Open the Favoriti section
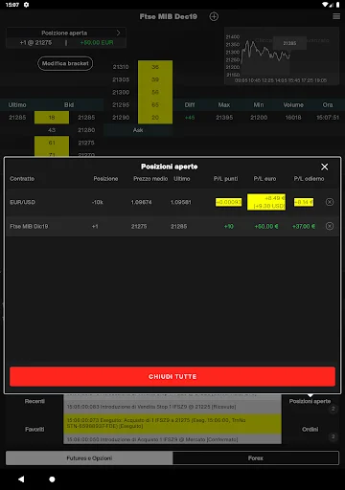The width and height of the screenshot is (345, 490). tap(34, 430)
